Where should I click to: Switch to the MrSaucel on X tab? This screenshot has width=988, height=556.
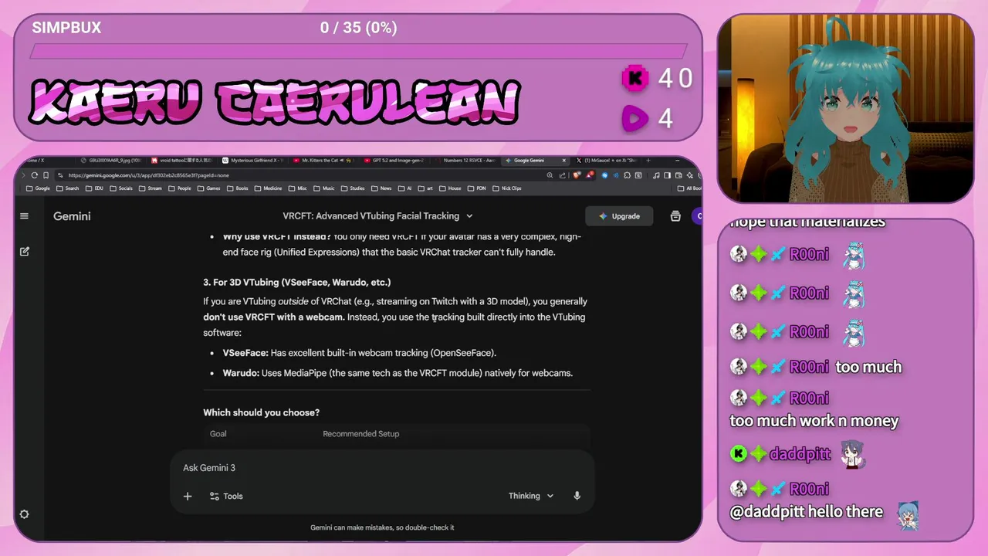coord(607,161)
